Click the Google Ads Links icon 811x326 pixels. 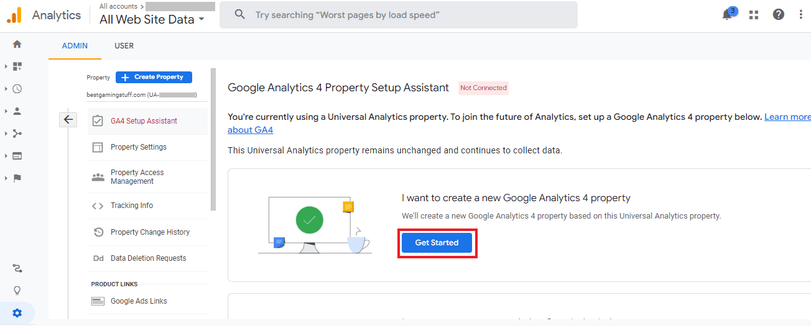[x=98, y=301]
